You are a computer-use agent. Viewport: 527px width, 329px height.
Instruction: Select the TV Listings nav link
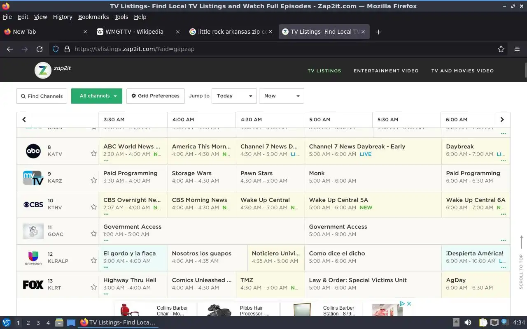[324, 71]
